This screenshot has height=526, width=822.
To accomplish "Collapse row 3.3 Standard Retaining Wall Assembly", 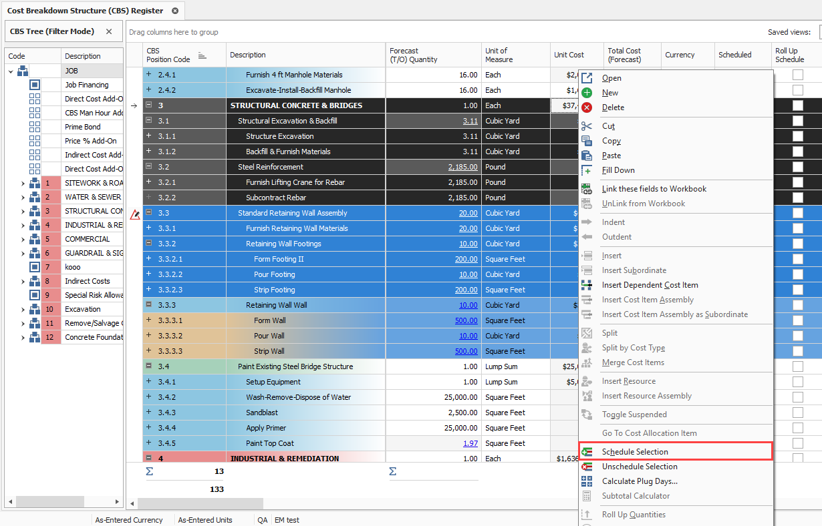I will (x=149, y=213).
